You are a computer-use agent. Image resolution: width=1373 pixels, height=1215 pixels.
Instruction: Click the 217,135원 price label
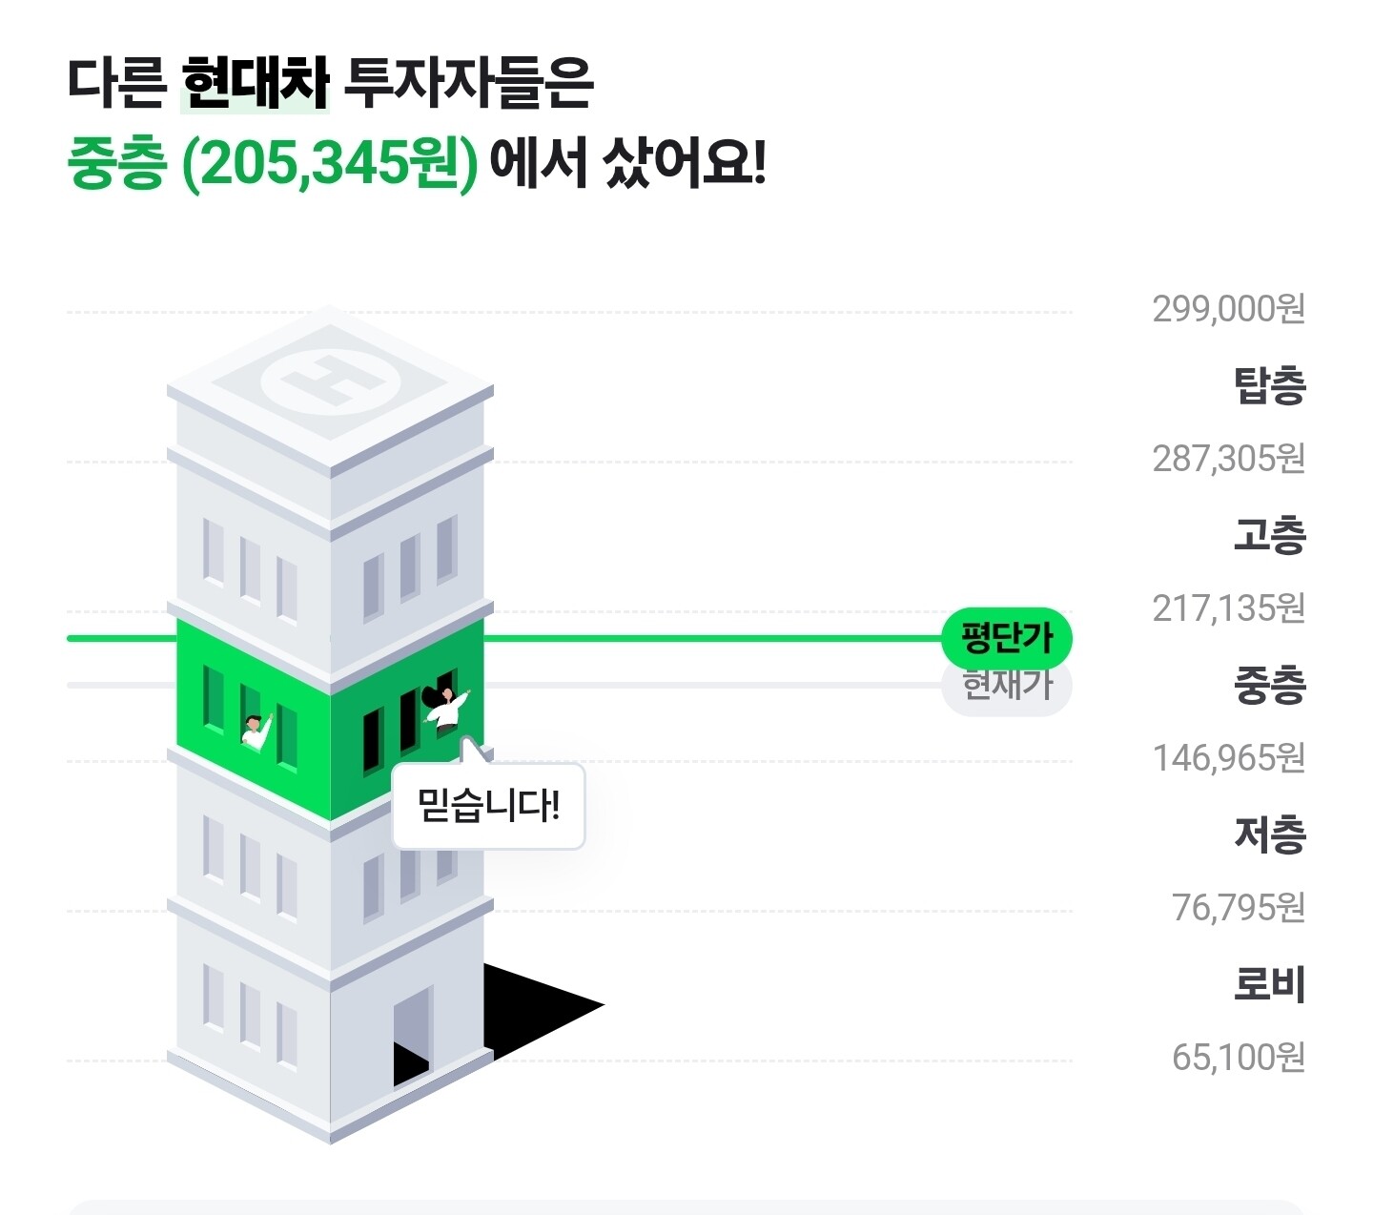[x=1227, y=607]
